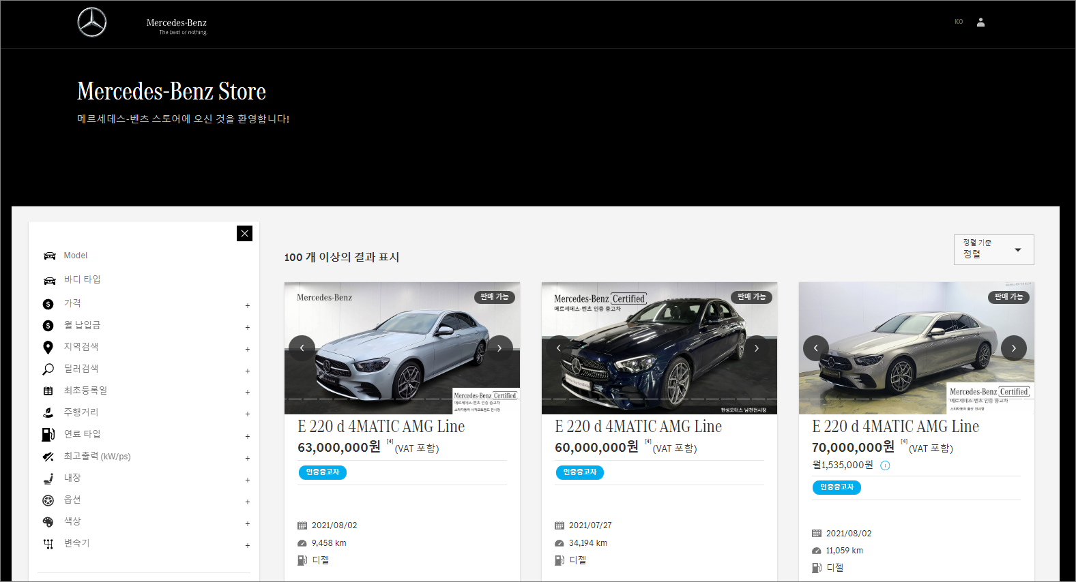
Task: Click the monthly payment dollar icon
Action: (x=48, y=326)
